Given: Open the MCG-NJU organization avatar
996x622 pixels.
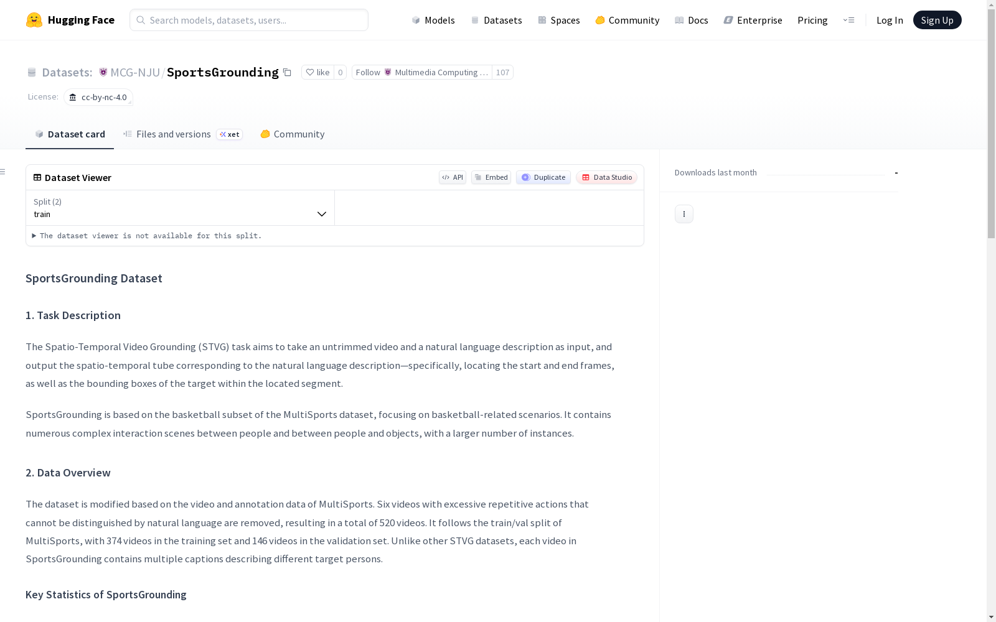Looking at the screenshot, I should (x=103, y=72).
